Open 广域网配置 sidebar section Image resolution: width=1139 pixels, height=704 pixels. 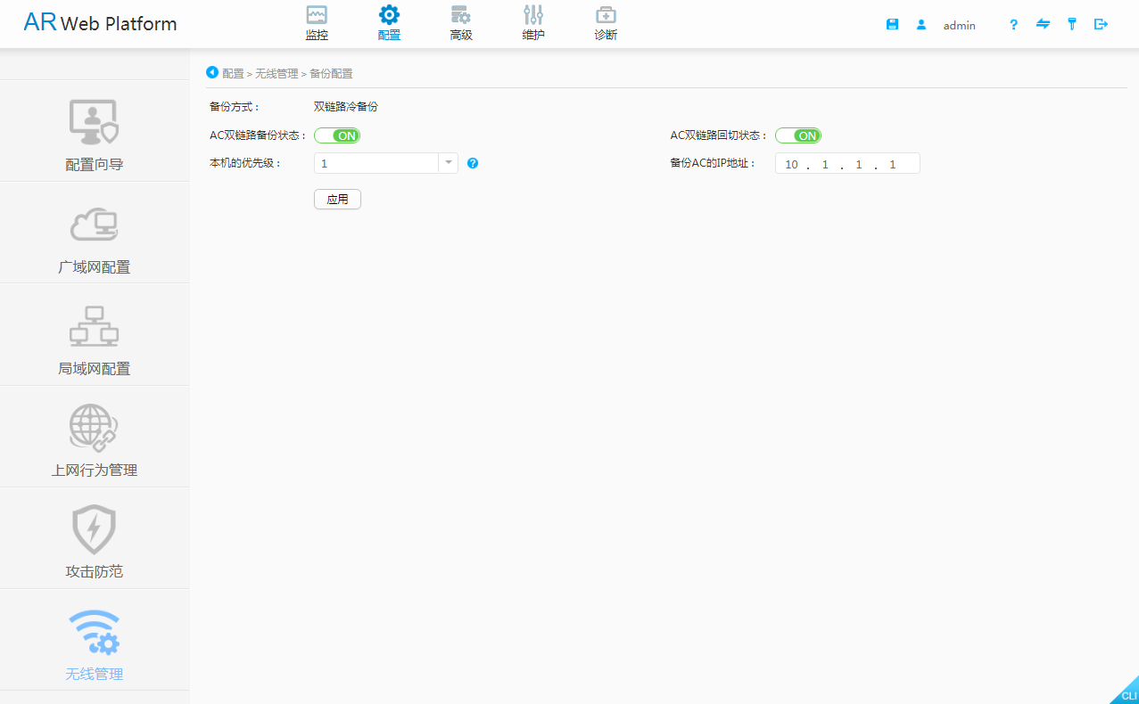[95, 233]
